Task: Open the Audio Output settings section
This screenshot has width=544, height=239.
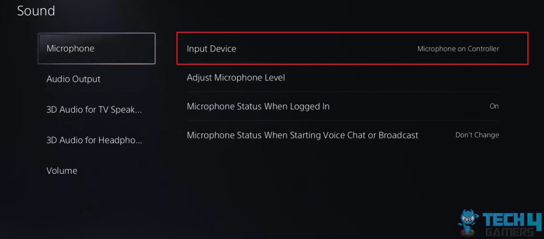Action: coord(73,79)
